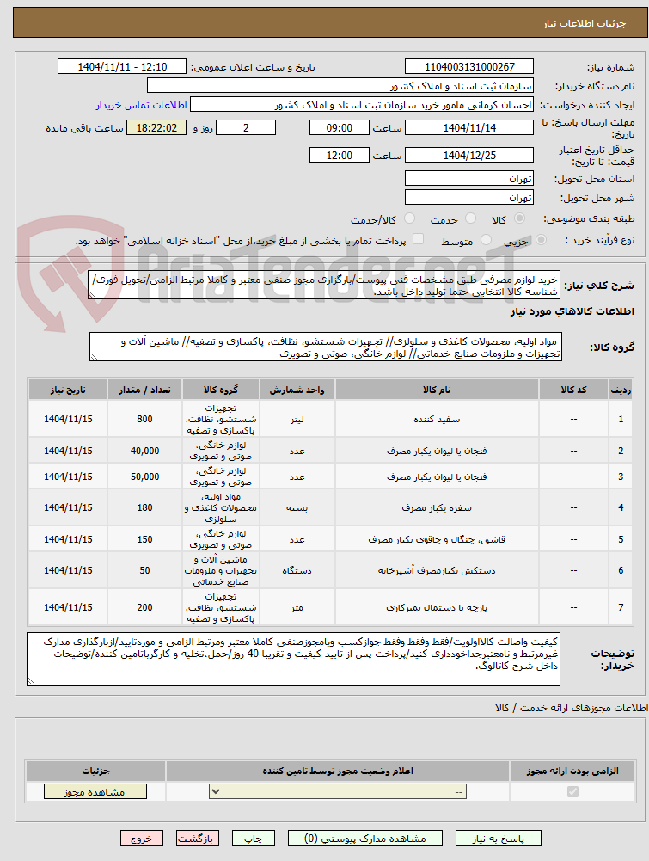Click the نام کالا column header
649x861 pixels.
coord(437,390)
